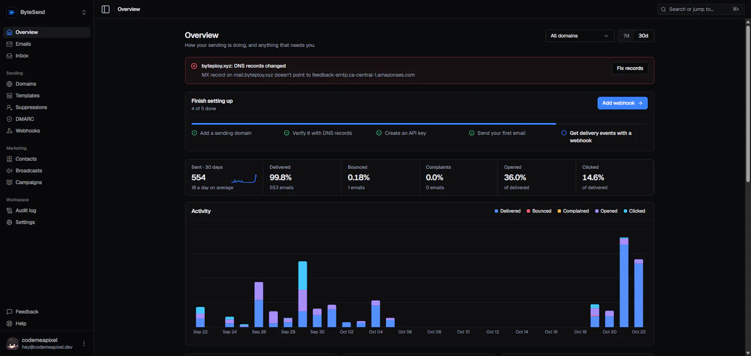Click the setup progress bar
Image resolution: width=751 pixels, height=356 pixels.
tap(419, 124)
